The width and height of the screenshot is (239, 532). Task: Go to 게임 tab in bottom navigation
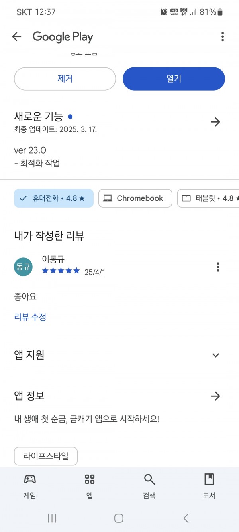[30, 486]
